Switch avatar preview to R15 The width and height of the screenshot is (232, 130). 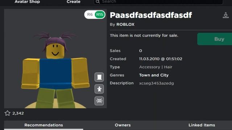coord(100,14)
